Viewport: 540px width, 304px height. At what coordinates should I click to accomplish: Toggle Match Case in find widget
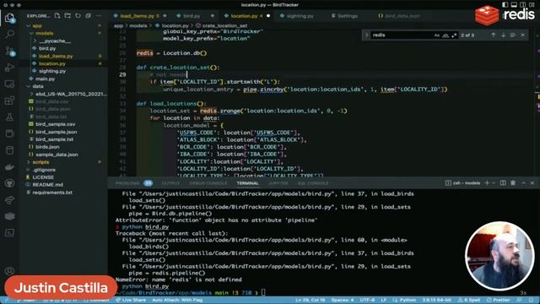click(437, 35)
